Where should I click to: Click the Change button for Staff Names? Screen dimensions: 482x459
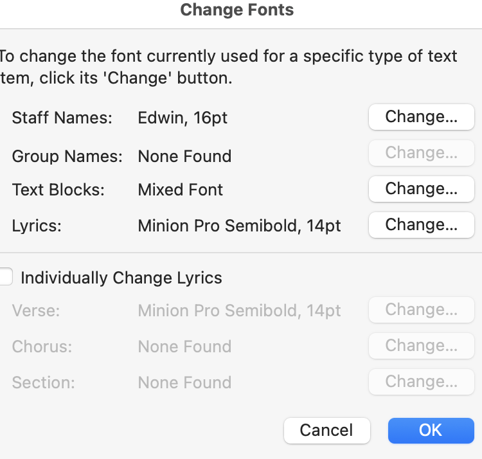click(x=421, y=117)
